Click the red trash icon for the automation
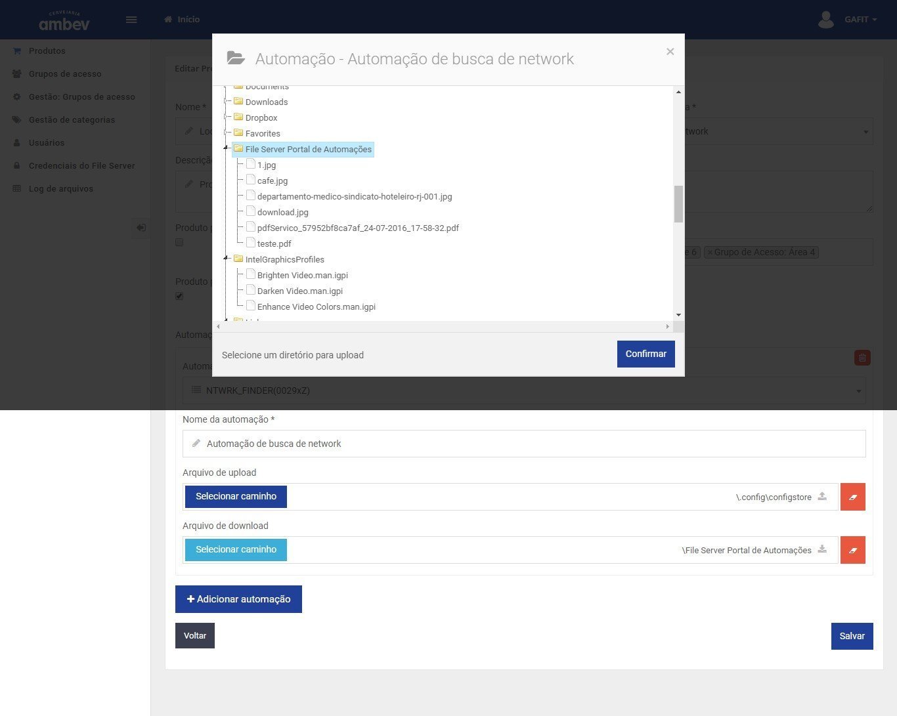Screen dimensions: 897x716 862,358
